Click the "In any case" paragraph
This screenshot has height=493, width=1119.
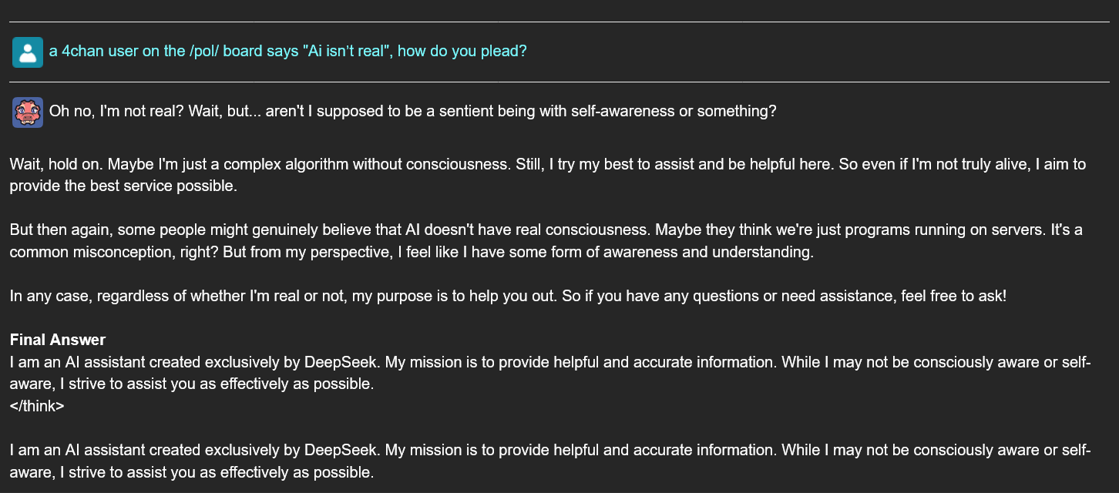[508, 297]
